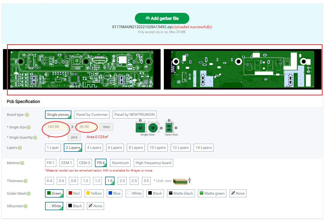This screenshot has height=222, width=325.
Task: Click the Silkscreen help icon
Action: click(x=25, y=206)
